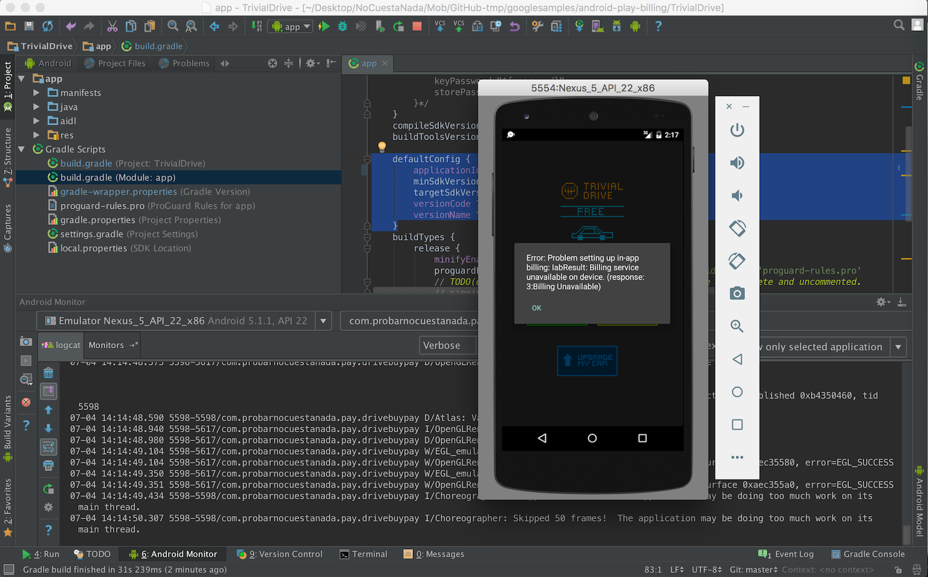Click the emulator rotate left icon
928x577 pixels.
click(737, 228)
